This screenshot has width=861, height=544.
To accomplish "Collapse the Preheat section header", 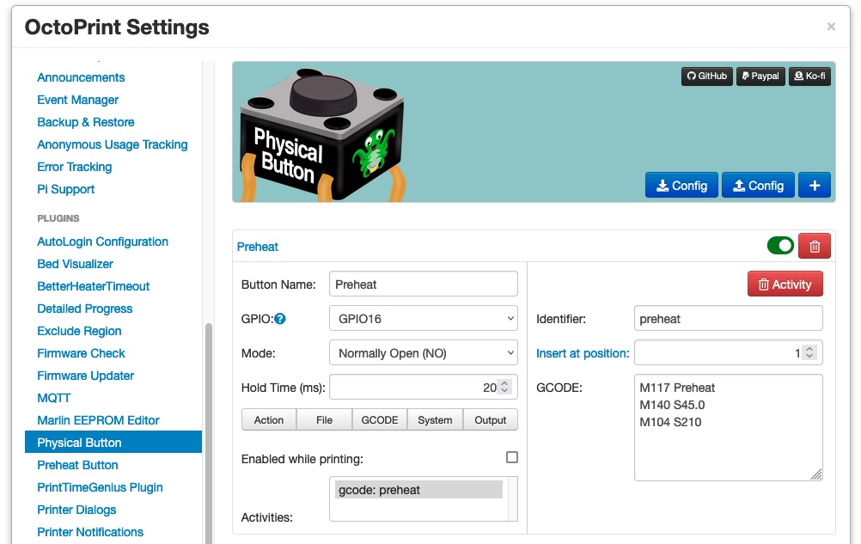I will coord(258,247).
